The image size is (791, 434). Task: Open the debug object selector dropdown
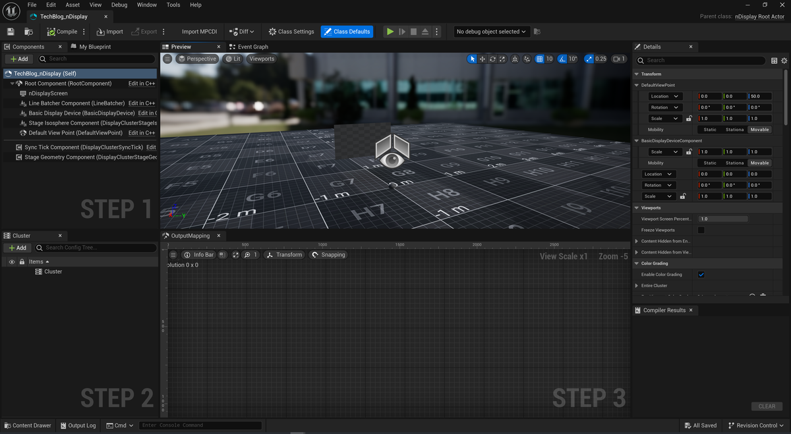tap(492, 32)
